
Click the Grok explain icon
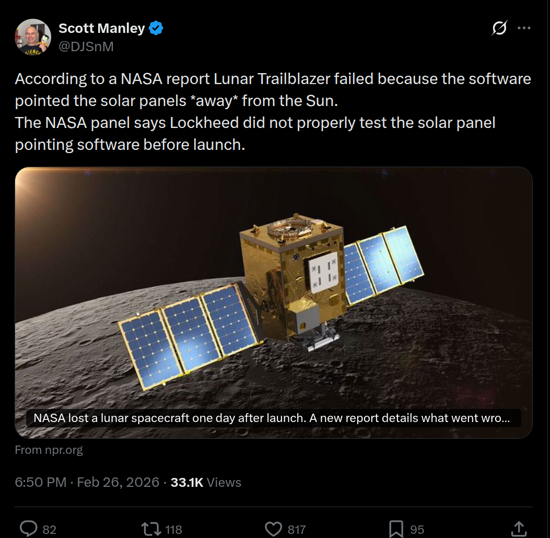(499, 28)
